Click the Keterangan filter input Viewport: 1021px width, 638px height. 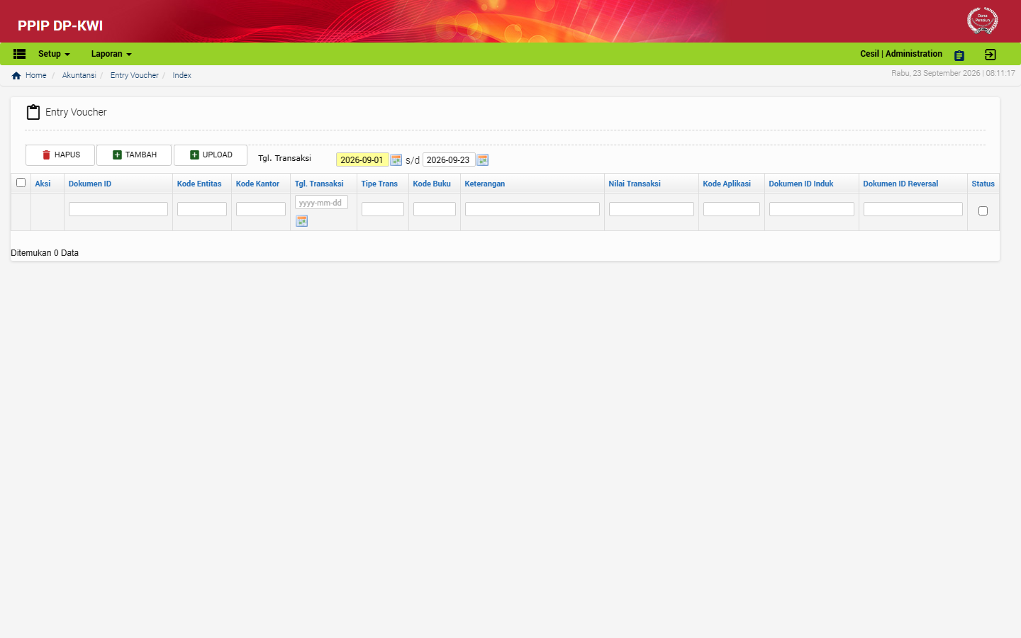(x=532, y=209)
